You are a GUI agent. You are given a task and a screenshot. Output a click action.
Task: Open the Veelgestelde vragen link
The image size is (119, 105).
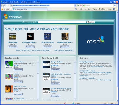[87, 71]
